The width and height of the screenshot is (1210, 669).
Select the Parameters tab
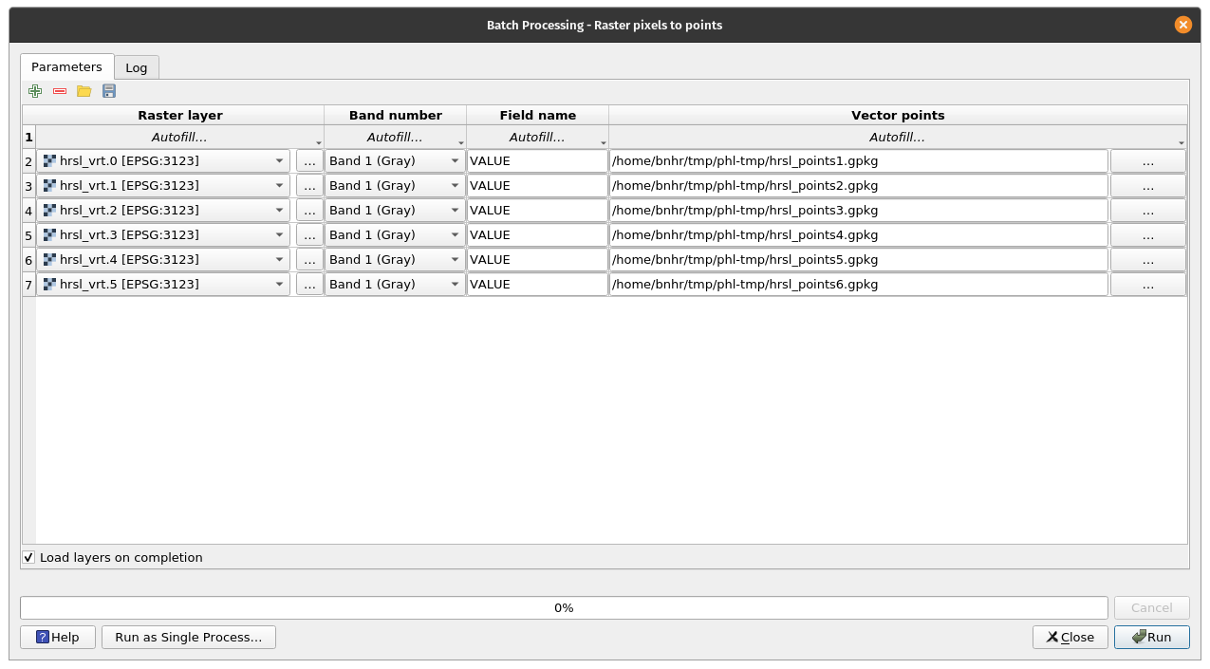pyautogui.click(x=66, y=67)
